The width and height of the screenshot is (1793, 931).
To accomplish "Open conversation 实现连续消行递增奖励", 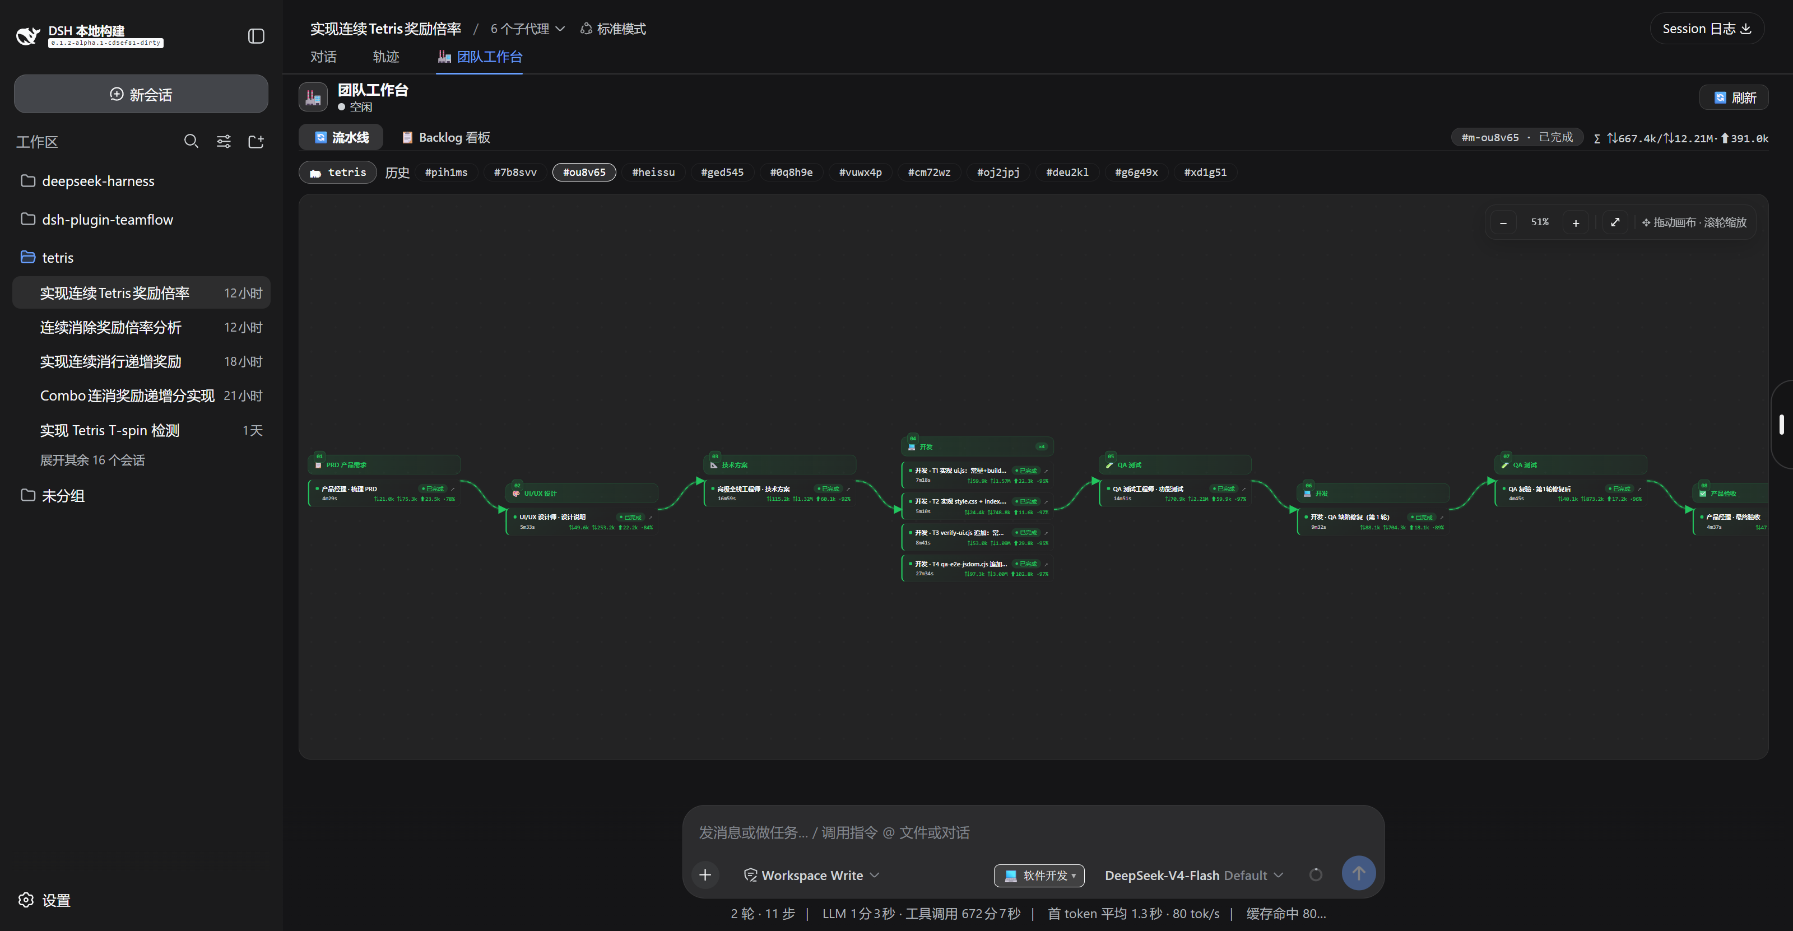I will pos(141,361).
